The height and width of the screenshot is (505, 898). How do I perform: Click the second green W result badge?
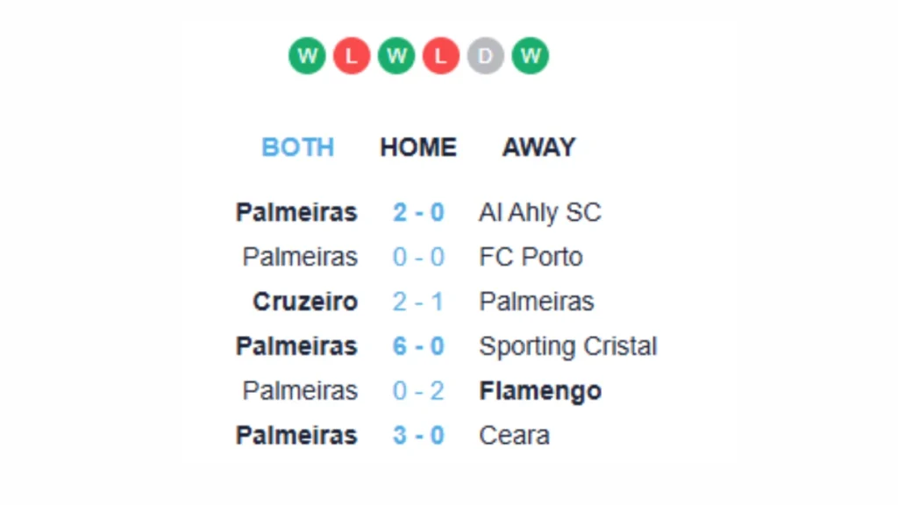pyautogui.click(x=396, y=55)
